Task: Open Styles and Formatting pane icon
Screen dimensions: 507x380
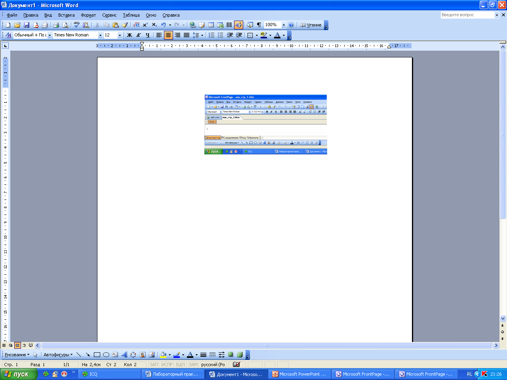Action: click(x=8, y=35)
